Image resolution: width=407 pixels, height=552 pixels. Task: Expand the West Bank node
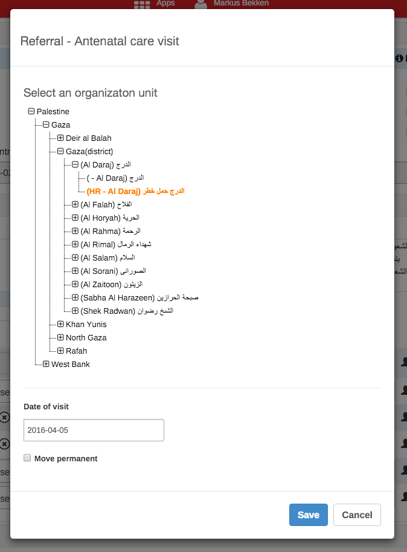(x=46, y=365)
